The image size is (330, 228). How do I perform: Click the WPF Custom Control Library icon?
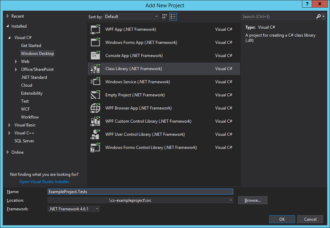pyautogui.click(x=95, y=121)
